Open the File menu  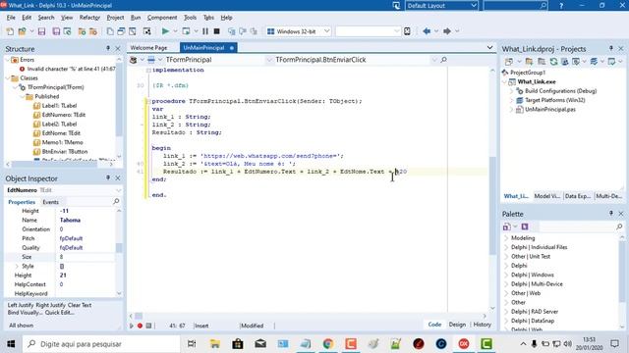[11, 18]
